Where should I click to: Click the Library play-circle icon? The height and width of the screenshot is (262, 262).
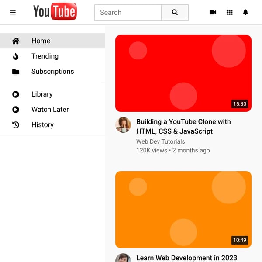click(16, 94)
